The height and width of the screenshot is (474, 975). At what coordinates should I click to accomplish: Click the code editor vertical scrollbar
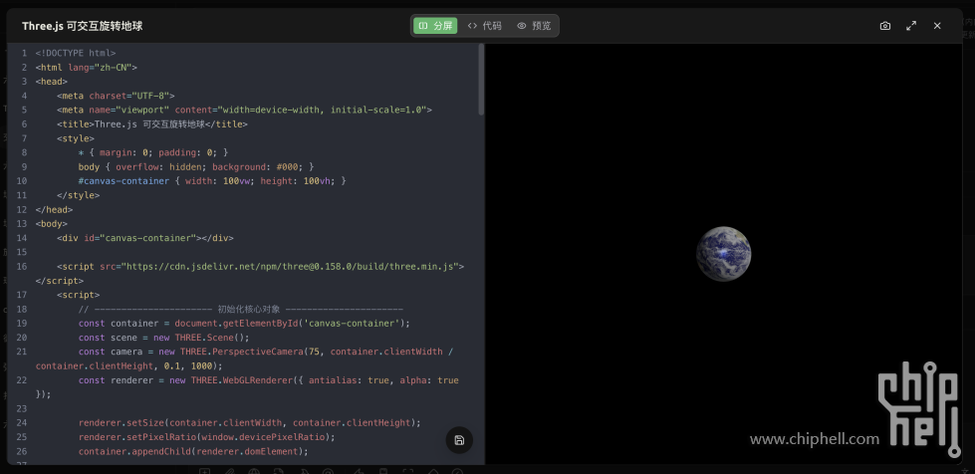coord(481,80)
